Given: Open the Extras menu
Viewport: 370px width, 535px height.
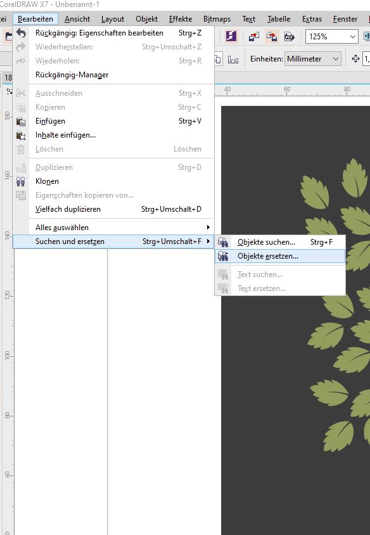Looking at the screenshot, I should click(312, 19).
